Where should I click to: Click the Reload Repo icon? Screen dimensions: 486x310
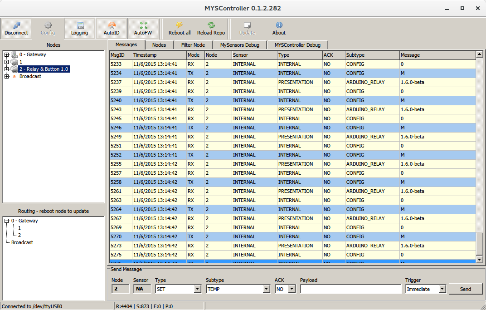[211, 25]
